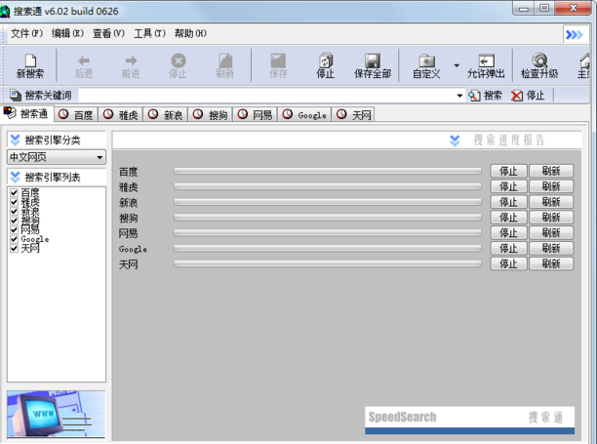
Task: Uncheck the 百度 engine checkbox
Action: pos(14,192)
